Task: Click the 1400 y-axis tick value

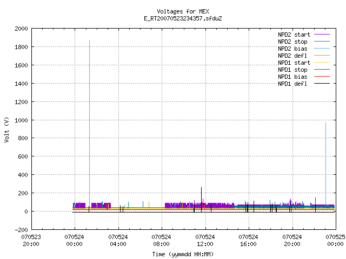Action: (x=22, y=84)
